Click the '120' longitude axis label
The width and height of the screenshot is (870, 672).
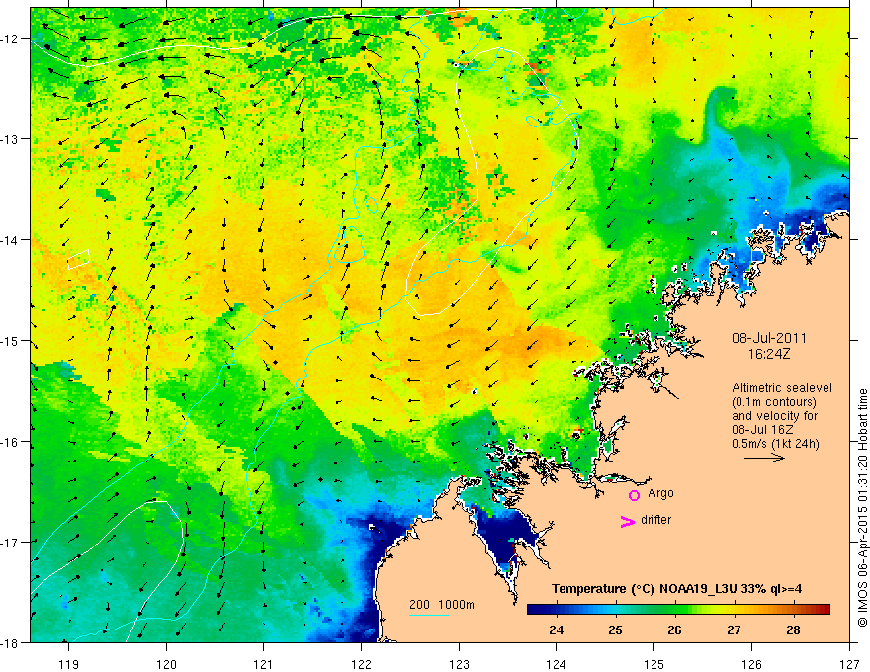tap(166, 664)
